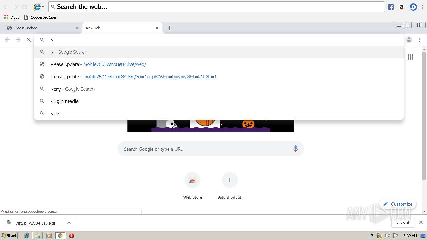Open the Suggested Sites bookmark
The width and height of the screenshot is (427, 240).
40,17
